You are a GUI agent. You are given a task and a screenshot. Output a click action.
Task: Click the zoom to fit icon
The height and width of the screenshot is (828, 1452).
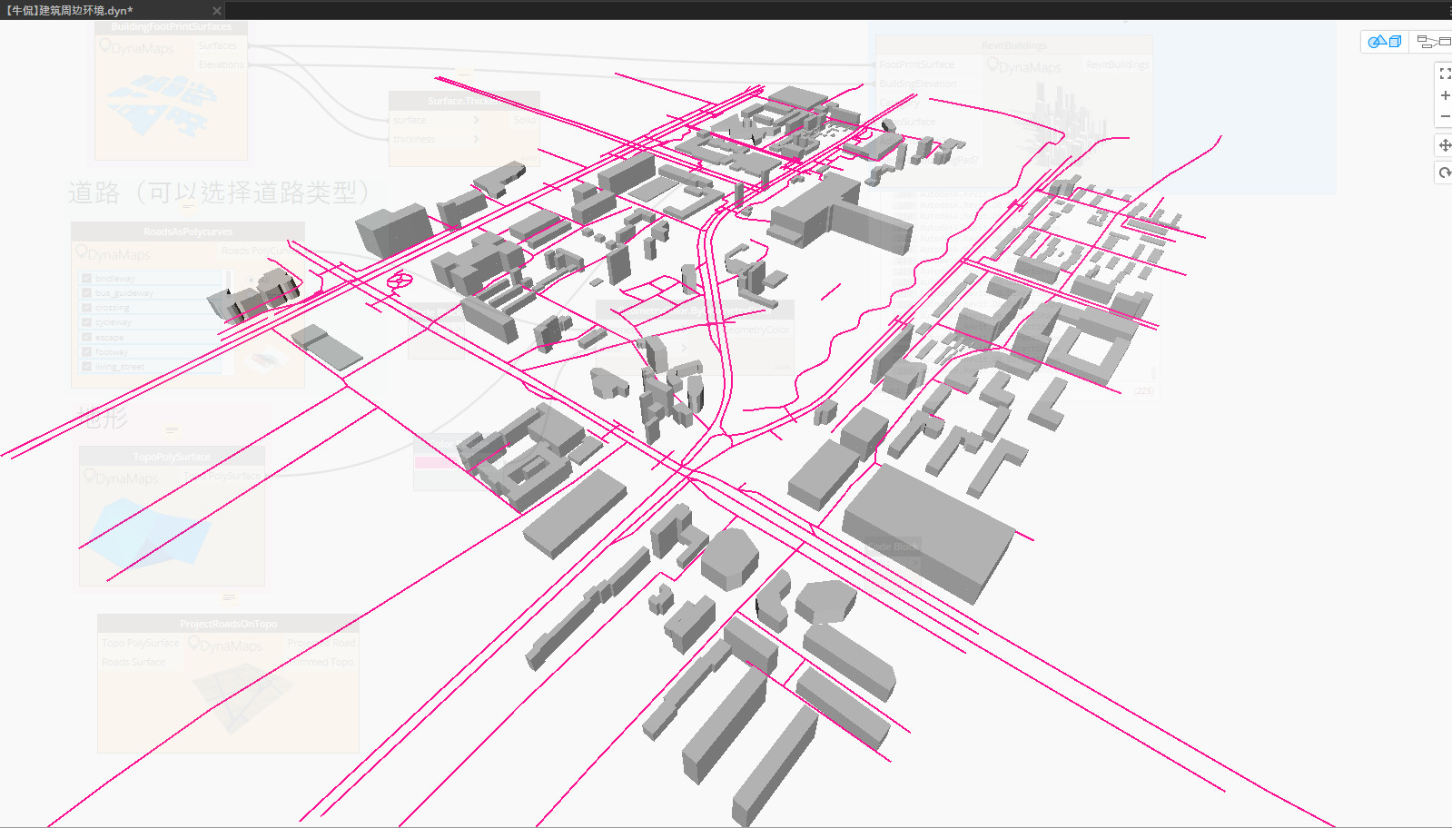coord(1445,74)
